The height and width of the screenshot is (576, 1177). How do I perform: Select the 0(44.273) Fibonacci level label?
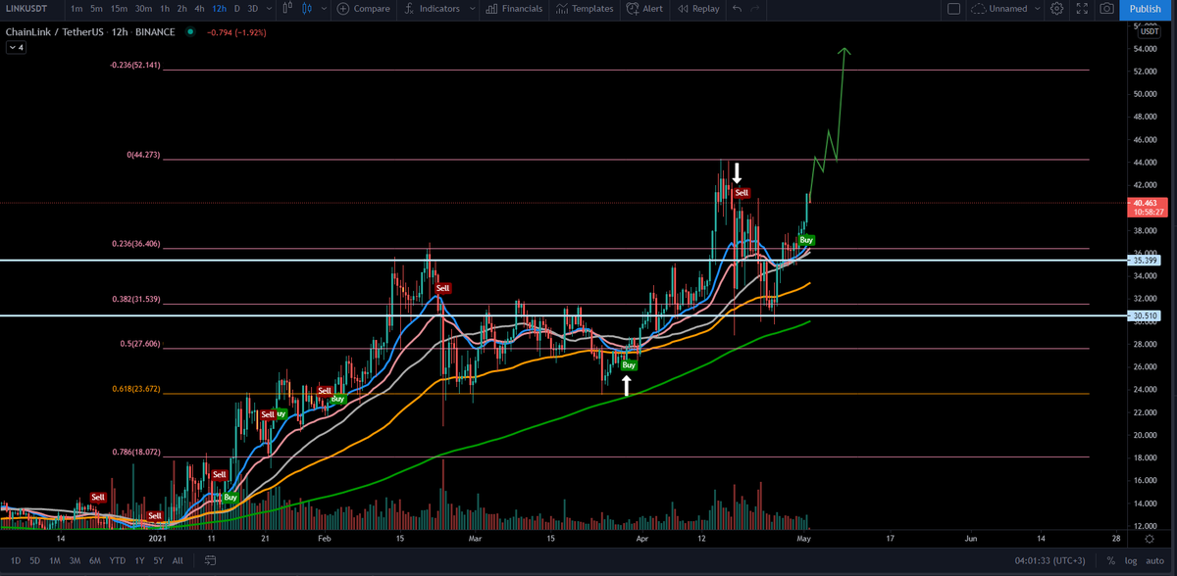pos(143,155)
